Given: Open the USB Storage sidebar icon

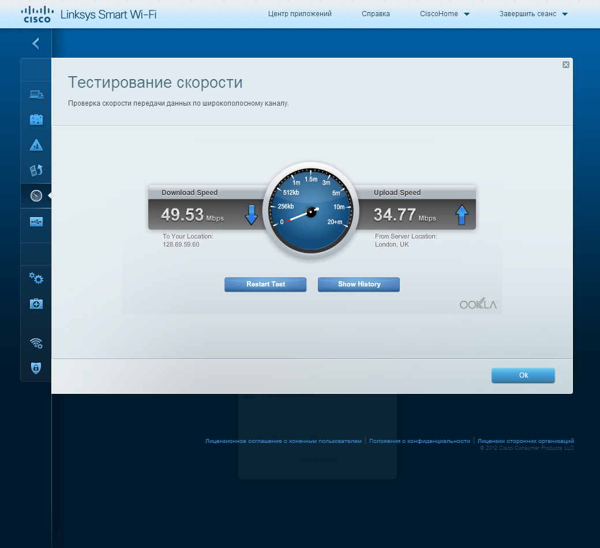Looking at the screenshot, I should coord(36,221).
